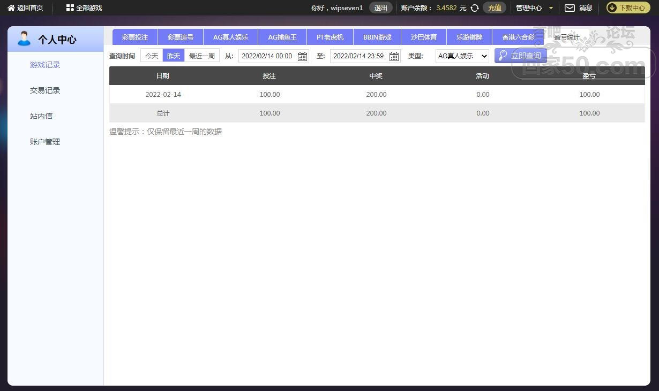Switch to the PT老虎机 tab
Viewport: 659px width, 391px height.
click(x=329, y=37)
